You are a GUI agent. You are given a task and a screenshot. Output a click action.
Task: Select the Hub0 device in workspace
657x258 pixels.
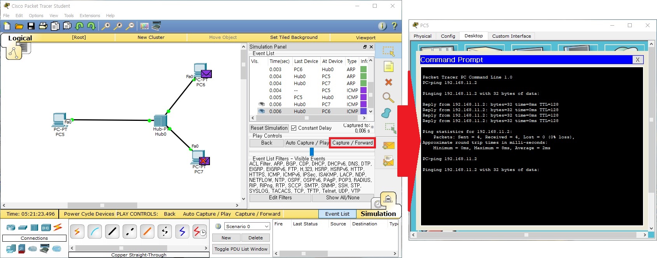(x=160, y=121)
